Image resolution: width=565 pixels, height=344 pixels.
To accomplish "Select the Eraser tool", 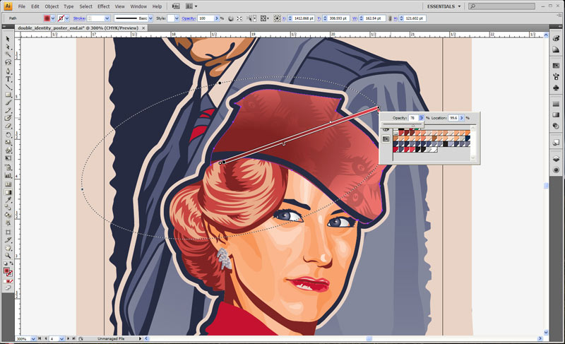I will pyautogui.click(x=8, y=126).
